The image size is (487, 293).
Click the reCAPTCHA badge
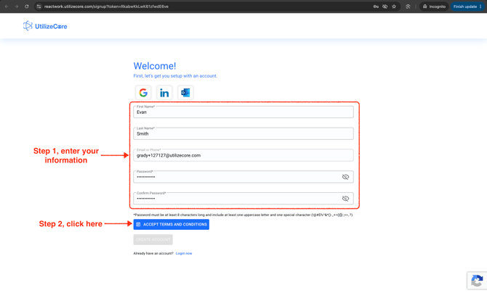(477, 281)
